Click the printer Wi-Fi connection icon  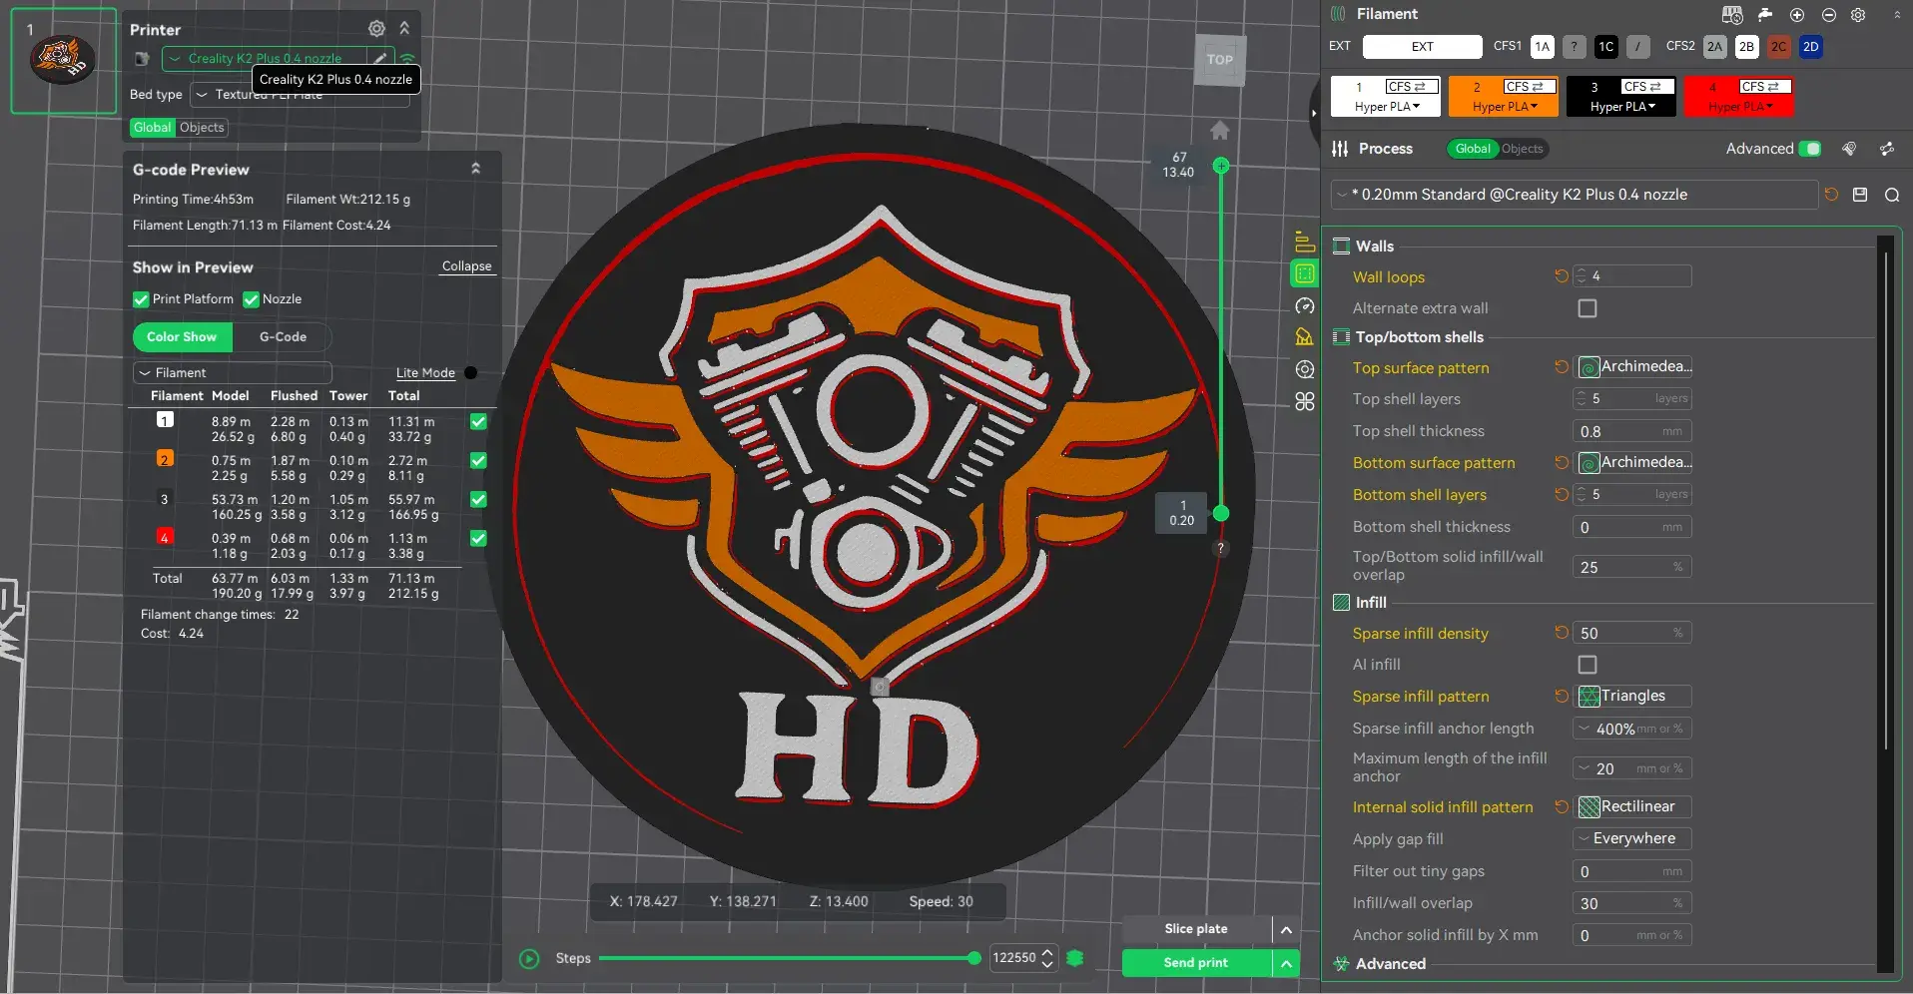click(x=407, y=58)
